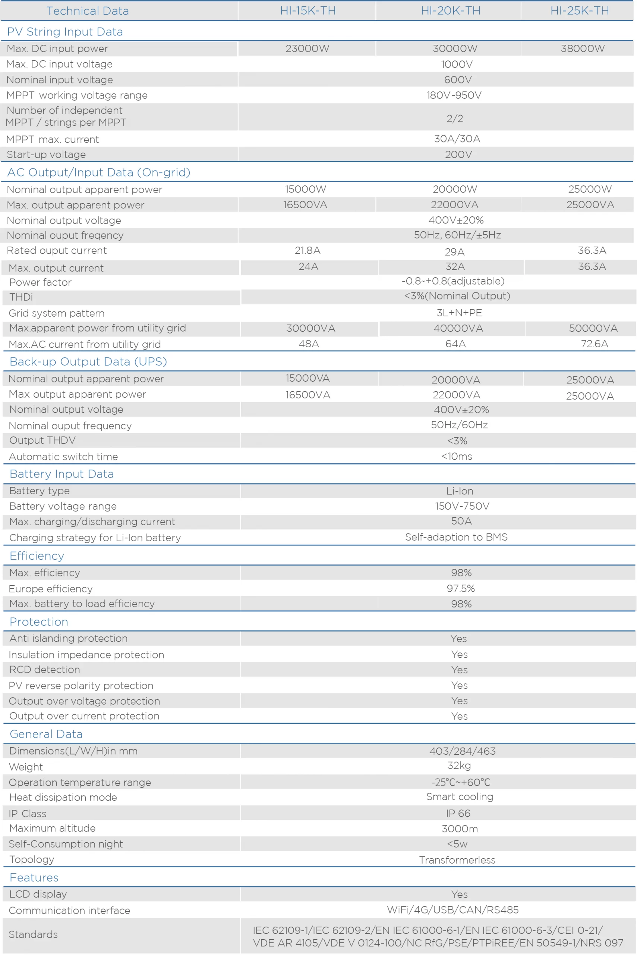Click the IP 66 class value

458,814
